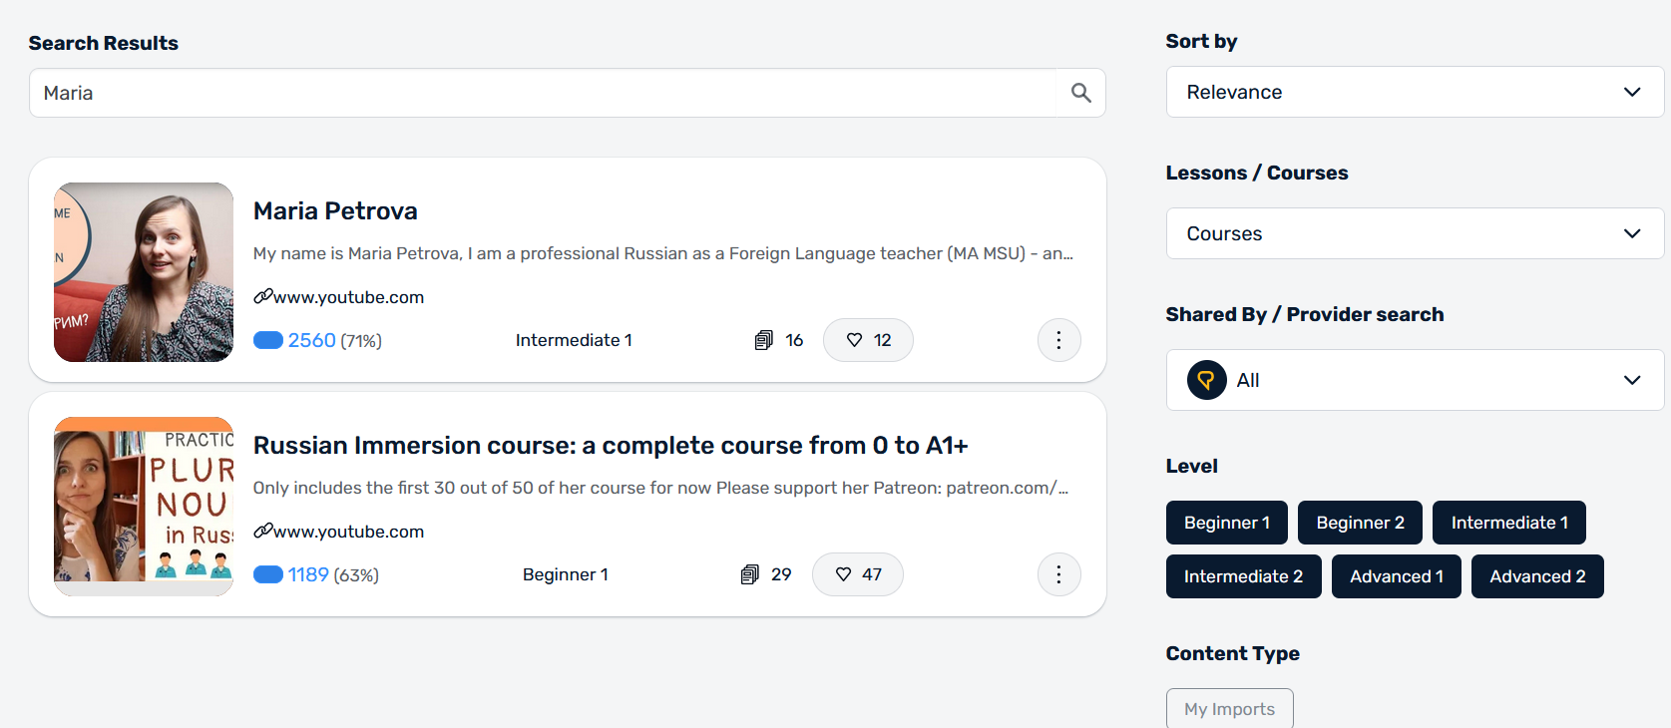This screenshot has height=728, width=1671.
Task: Click blue word-count pill beside 2560
Action: (268, 340)
